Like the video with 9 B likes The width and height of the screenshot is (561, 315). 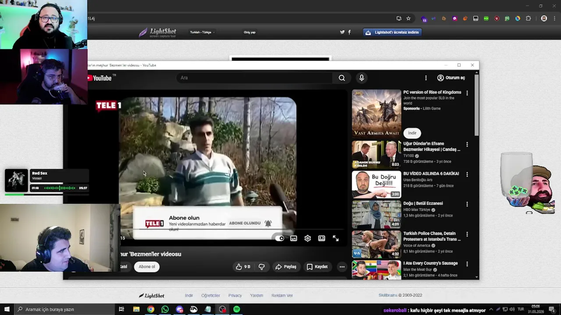coord(243,267)
